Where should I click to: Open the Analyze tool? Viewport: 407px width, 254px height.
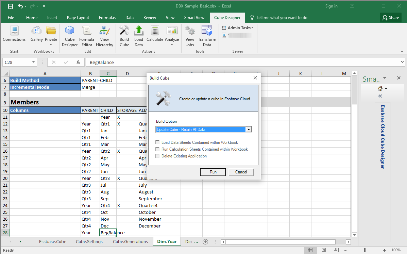172,35
